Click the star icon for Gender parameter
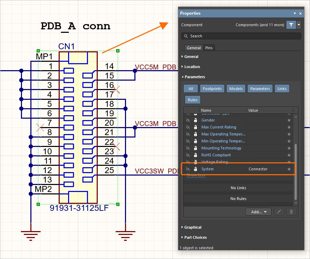The height and width of the screenshot is (259, 310). click(x=289, y=120)
